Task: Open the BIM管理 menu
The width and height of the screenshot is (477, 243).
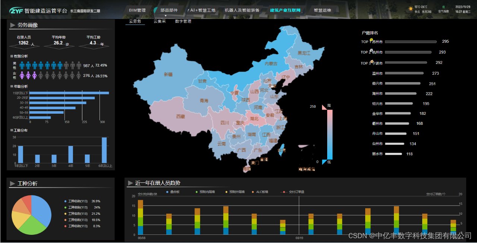Action: (138, 10)
